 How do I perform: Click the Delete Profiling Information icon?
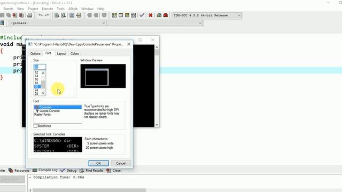pyautogui.click(x=166, y=15)
